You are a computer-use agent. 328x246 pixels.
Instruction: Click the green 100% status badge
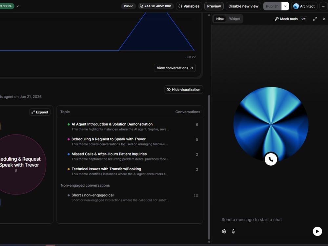(7, 6)
